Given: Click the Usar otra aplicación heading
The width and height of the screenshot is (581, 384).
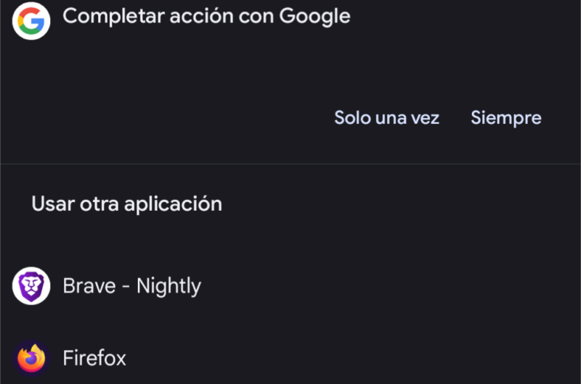Looking at the screenshot, I should [126, 204].
